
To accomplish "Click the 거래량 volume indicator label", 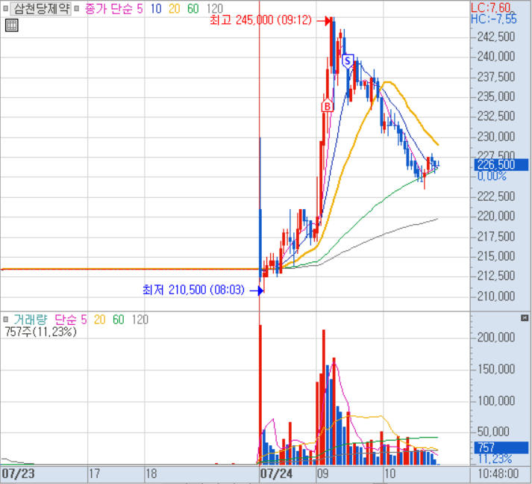I will point(30,320).
